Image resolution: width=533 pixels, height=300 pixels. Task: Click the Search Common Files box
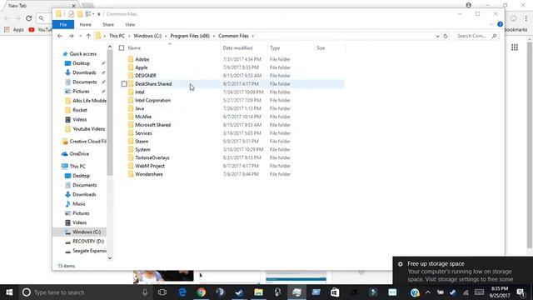click(476, 36)
